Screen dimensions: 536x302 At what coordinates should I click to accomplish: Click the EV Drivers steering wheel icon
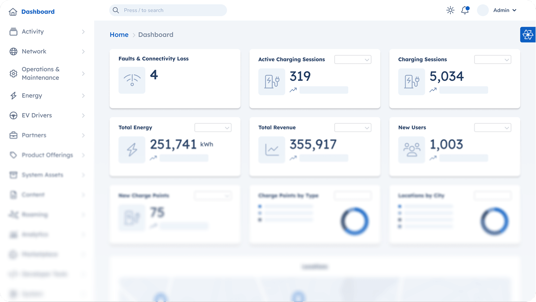click(x=13, y=116)
